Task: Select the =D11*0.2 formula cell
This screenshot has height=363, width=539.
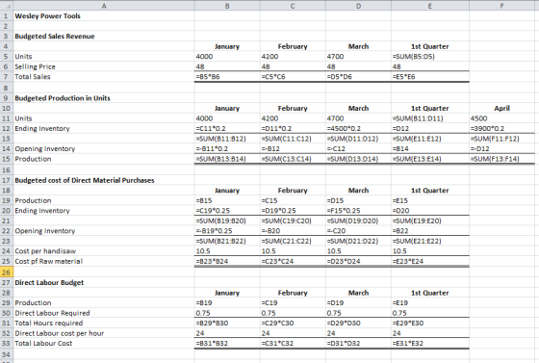Action: (293, 129)
